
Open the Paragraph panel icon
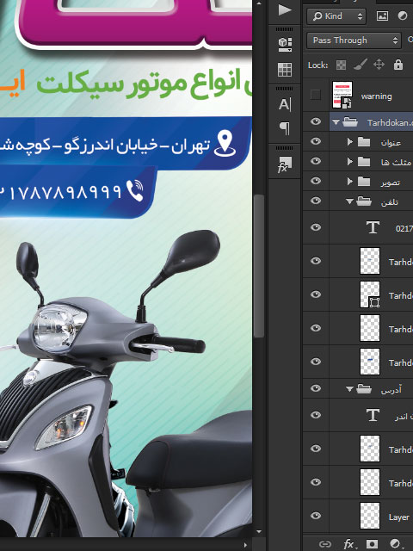[285, 128]
